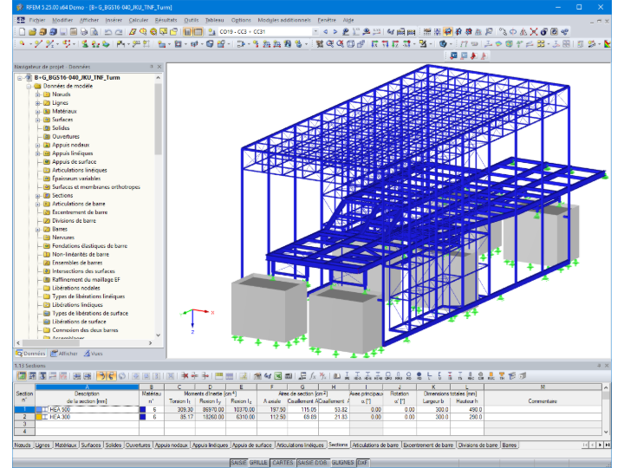Click the red X delete icon in the top toolbar

point(533,32)
